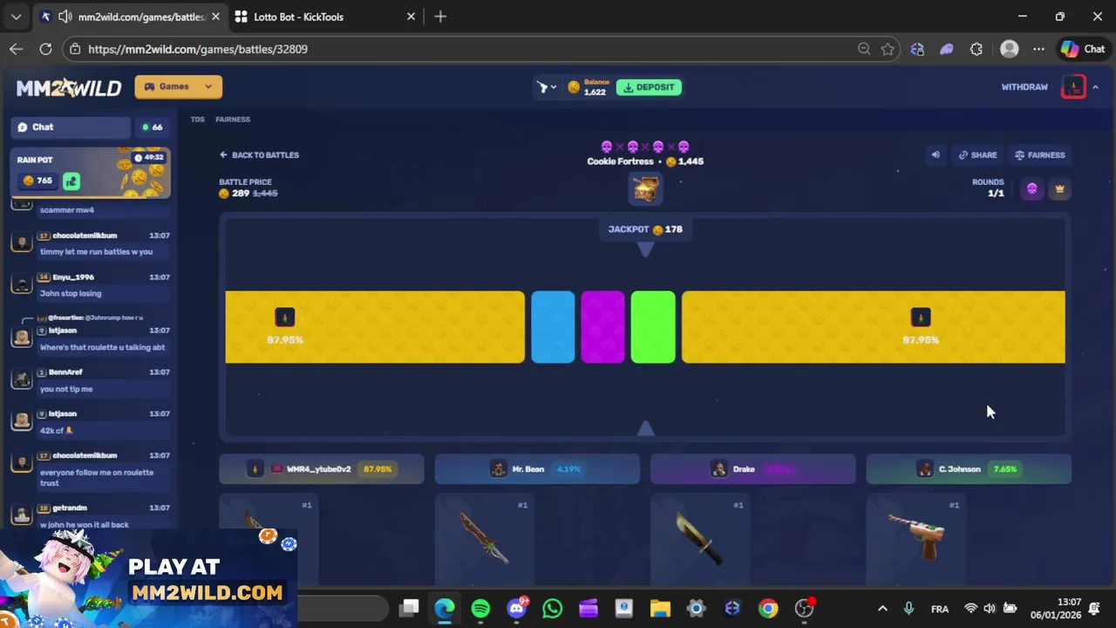This screenshot has width=1116, height=628.
Task: Open Spotify from the taskbar
Action: point(480,608)
